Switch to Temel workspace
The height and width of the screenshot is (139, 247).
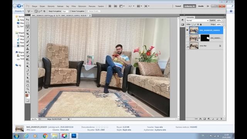tap(178, 6)
